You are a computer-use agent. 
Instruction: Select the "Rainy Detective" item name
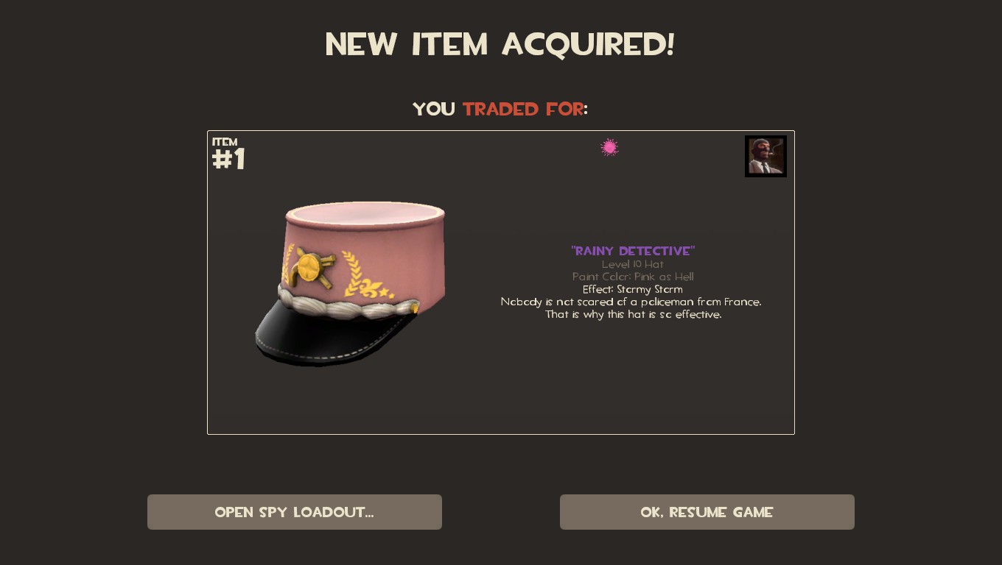click(633, 251)
